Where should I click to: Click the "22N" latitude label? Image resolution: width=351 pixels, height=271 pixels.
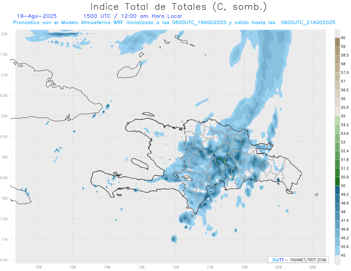coord(4,34)
